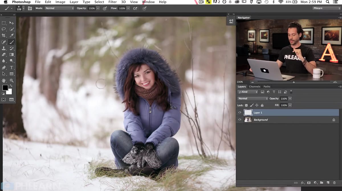Choose the Horizontal Type tool
Screen dimensions: 342x191
point(11,68)
